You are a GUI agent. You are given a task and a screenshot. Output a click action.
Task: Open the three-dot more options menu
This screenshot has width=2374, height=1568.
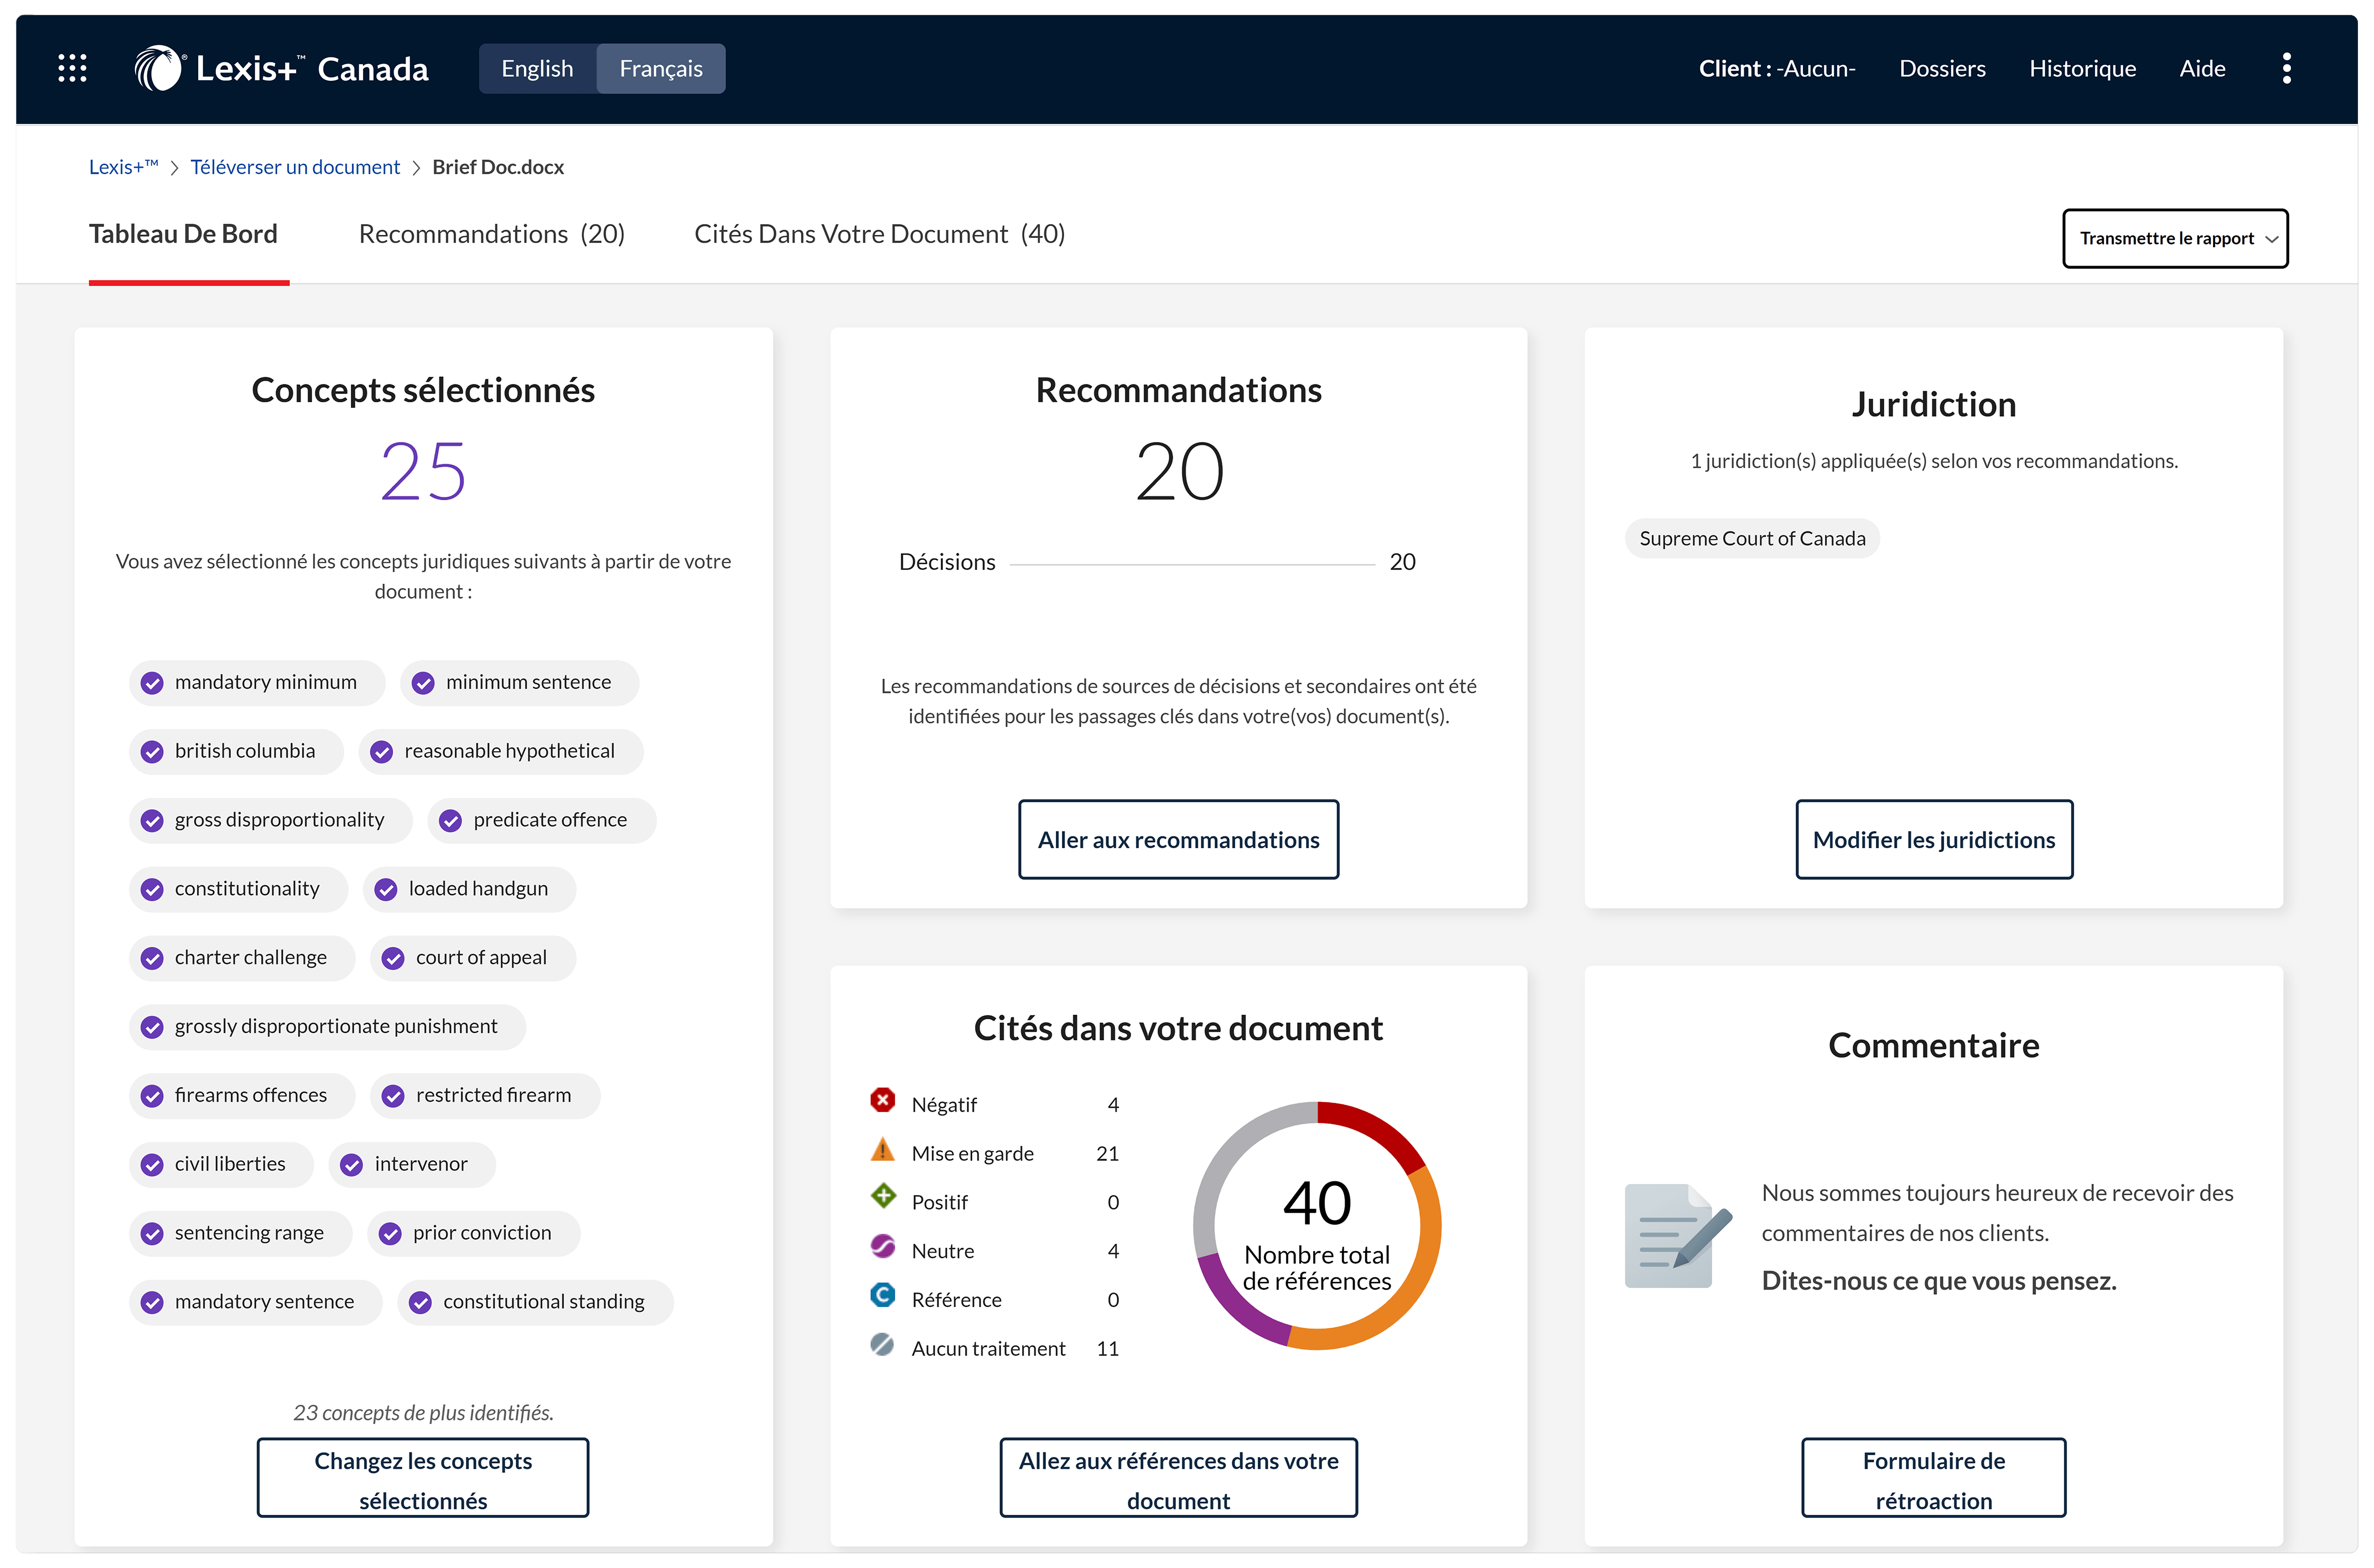(2286, 68)
